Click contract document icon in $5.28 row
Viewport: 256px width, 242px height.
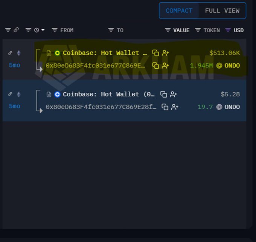tap(49, 95)
